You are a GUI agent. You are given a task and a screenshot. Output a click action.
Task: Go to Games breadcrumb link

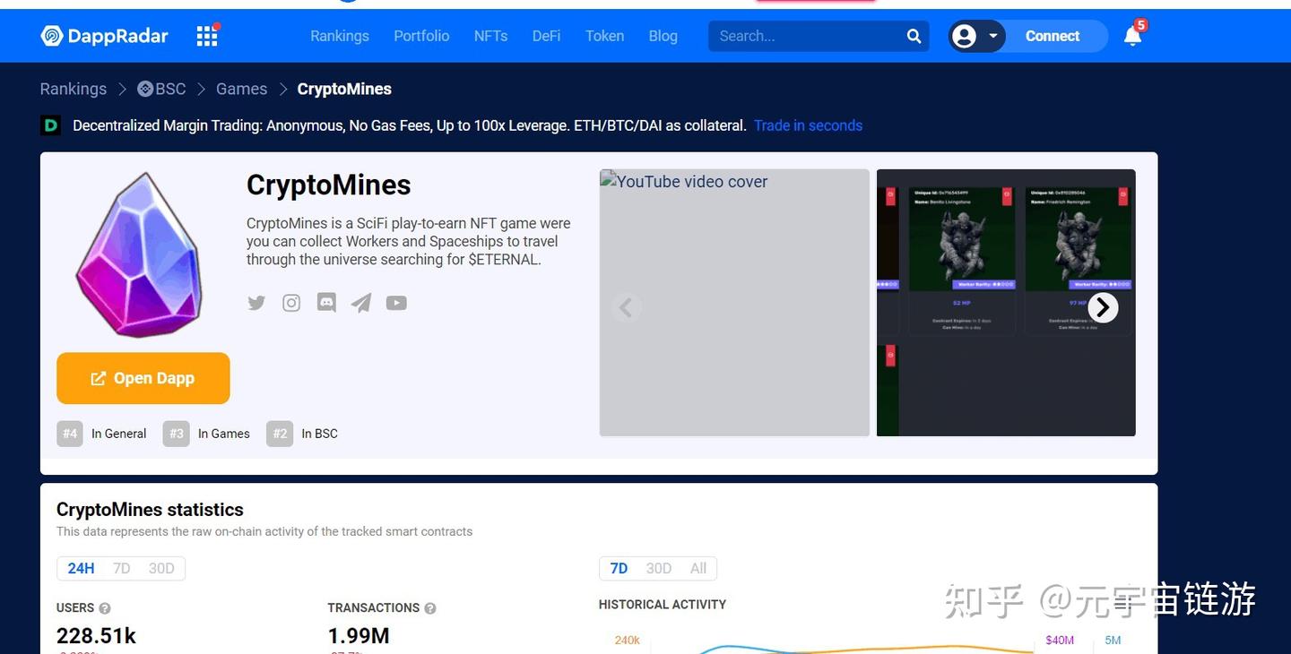pos(241,89)
